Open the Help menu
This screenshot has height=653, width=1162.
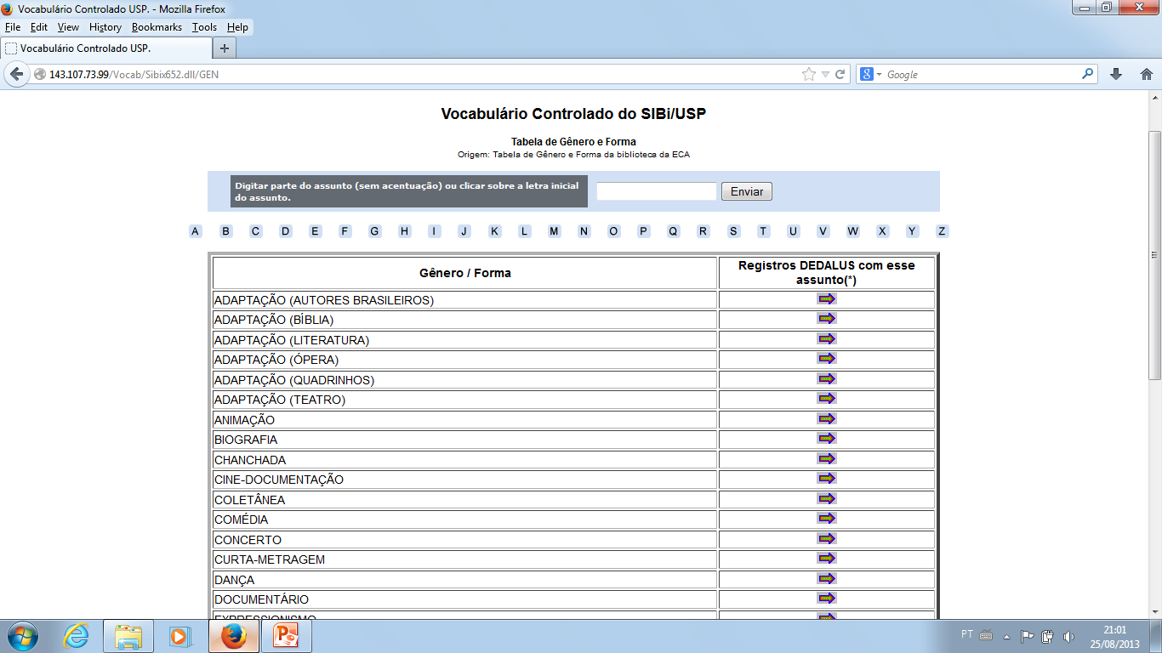pyautogui.click(x=237, y=27)
